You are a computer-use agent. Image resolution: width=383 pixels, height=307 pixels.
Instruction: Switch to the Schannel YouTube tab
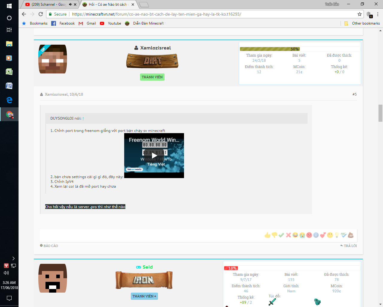49,4
